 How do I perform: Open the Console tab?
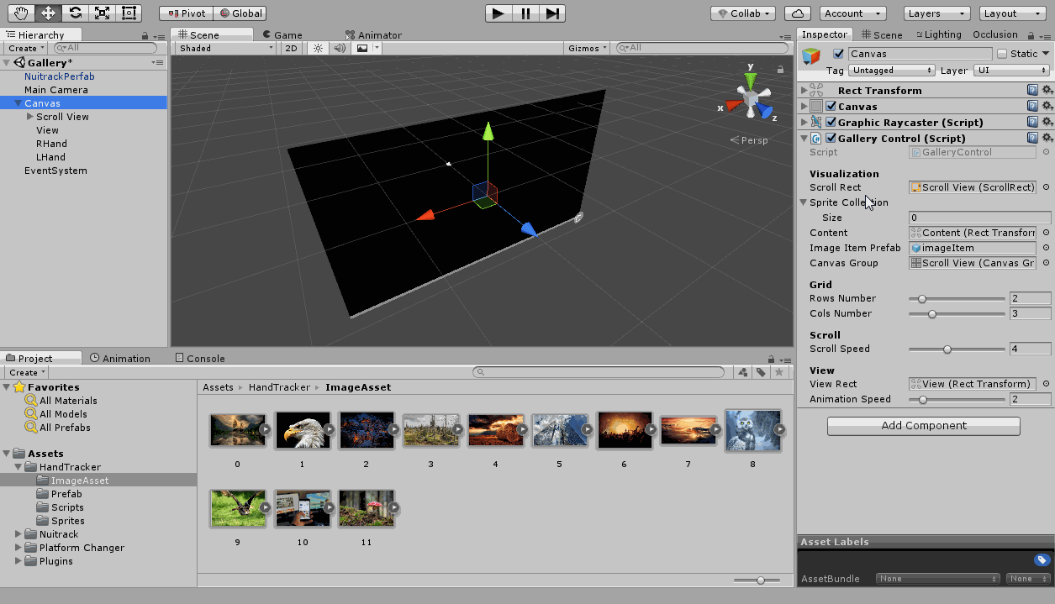pyautogui.click(x=200, y=359)
